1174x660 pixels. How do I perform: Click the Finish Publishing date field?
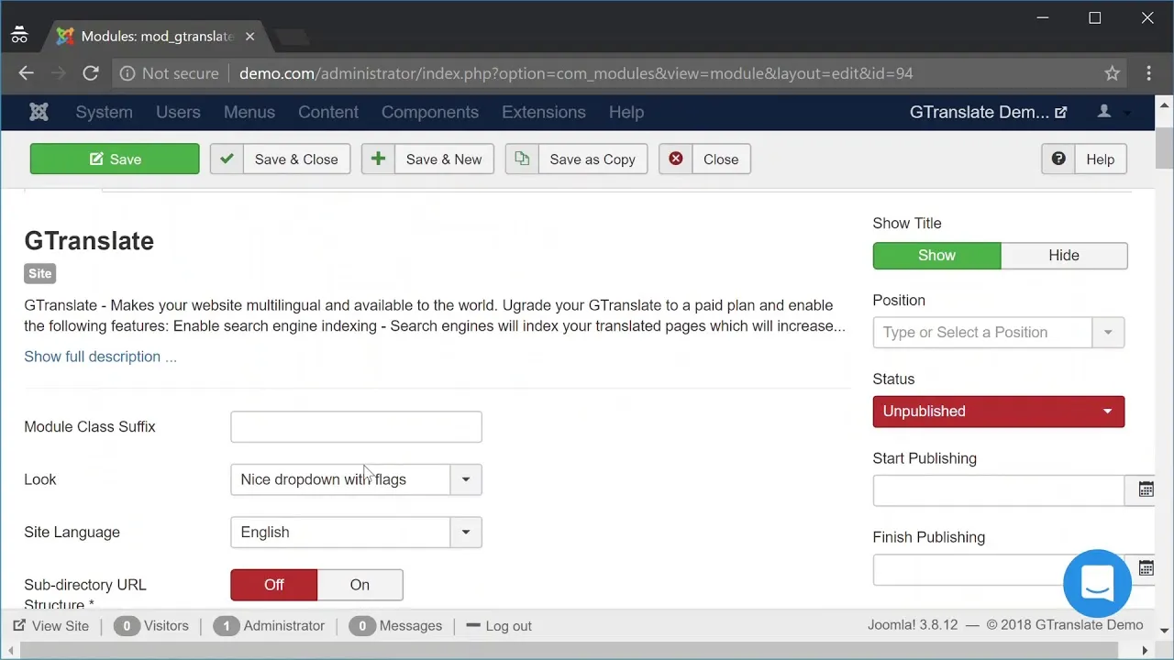[x=999, y=569]
